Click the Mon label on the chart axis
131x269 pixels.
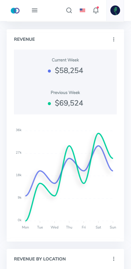point(25,227)
